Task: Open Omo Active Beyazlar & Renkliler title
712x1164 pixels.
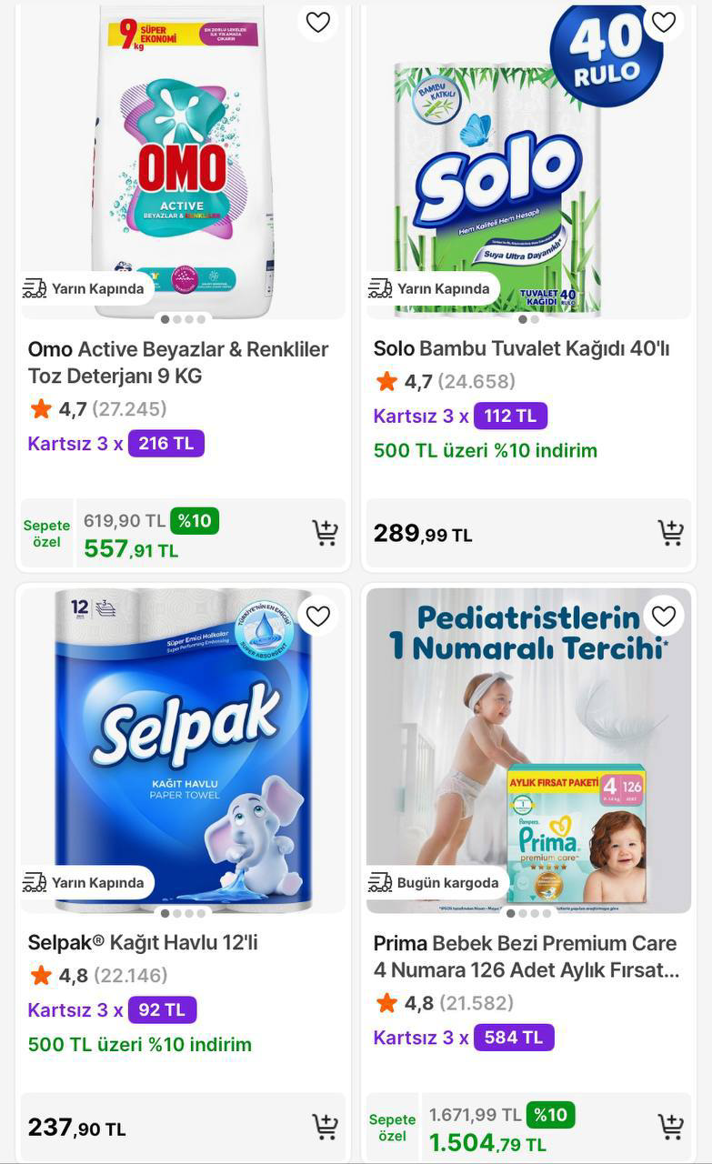Action: 177,362
